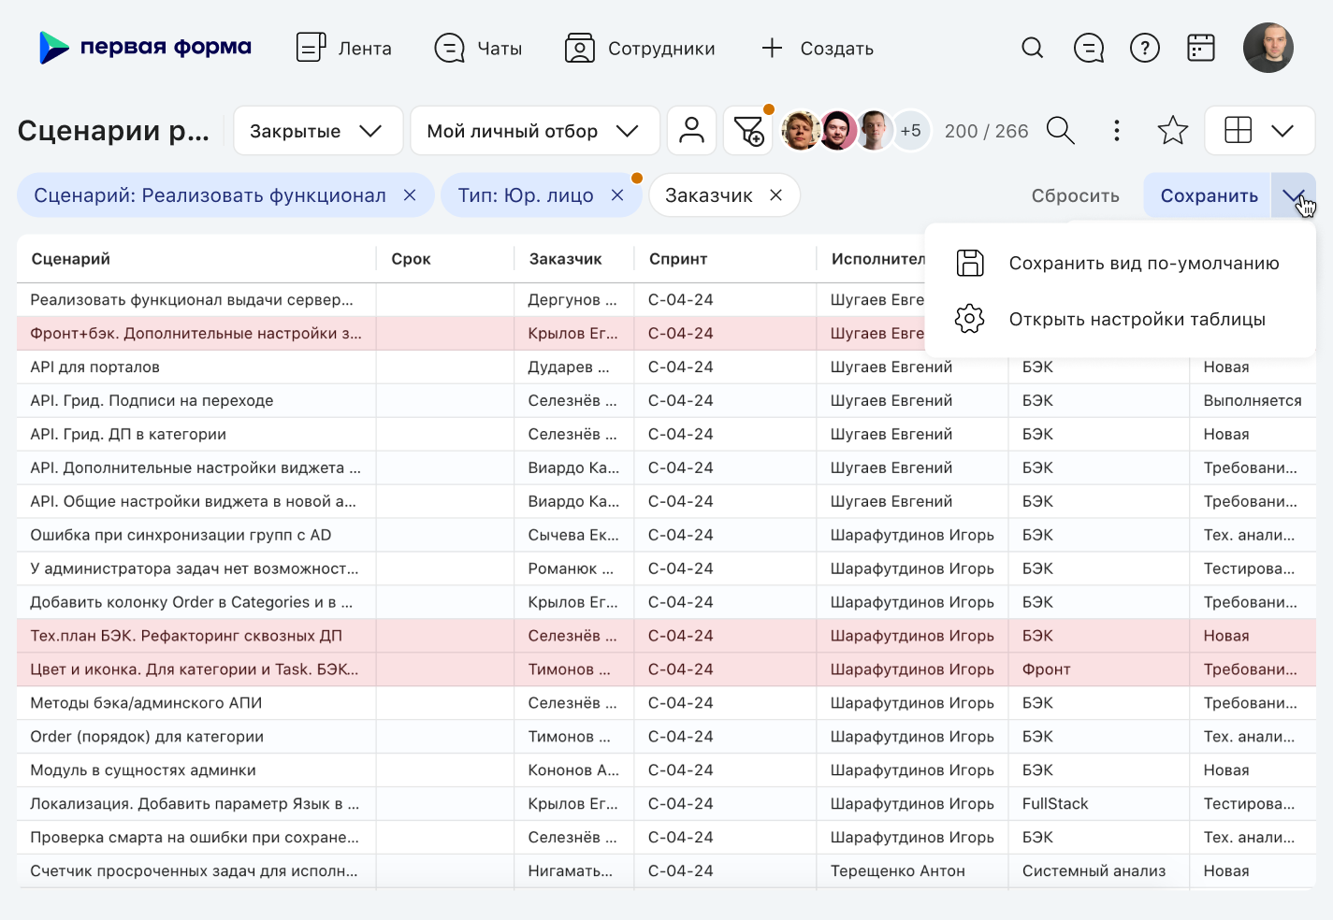Select «Сохранить вид по-умолчанию» in the menu
Viewport: 1333px width, 920px height.
[1143, 263]
